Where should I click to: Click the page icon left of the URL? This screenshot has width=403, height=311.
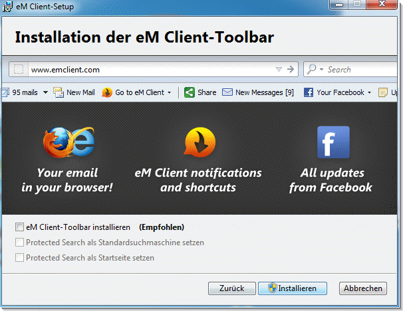click(x=19, y=69)
